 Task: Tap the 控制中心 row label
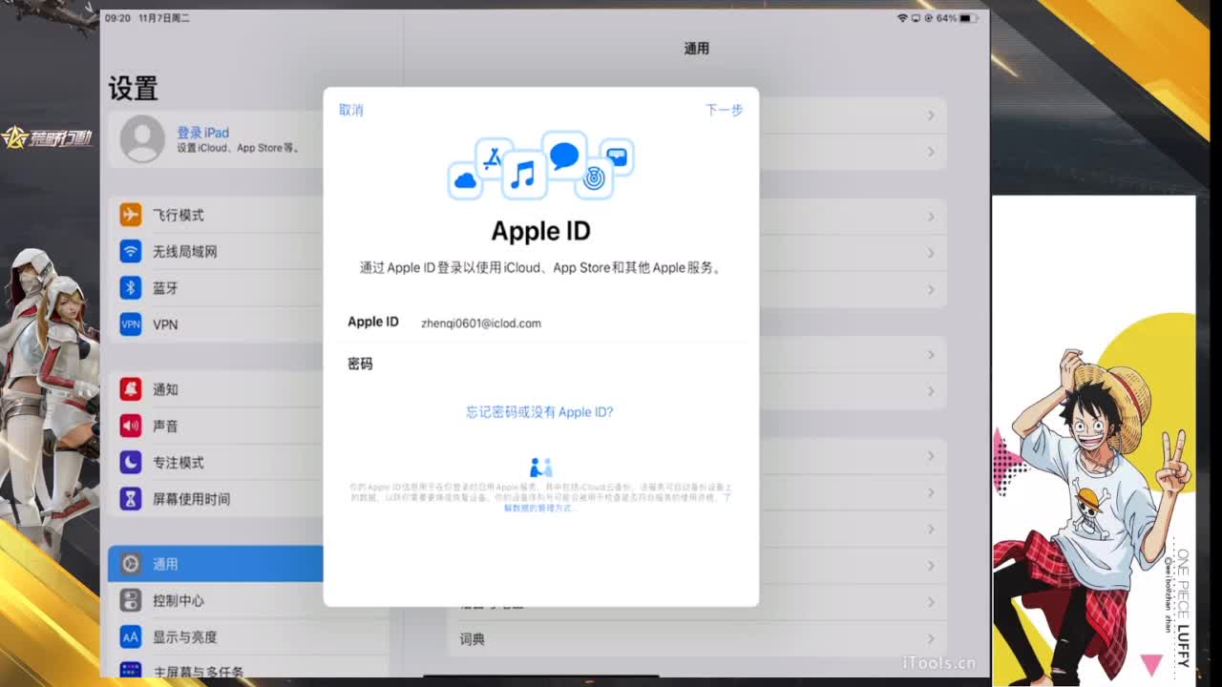pyautogui.click(x=179, y=600)
